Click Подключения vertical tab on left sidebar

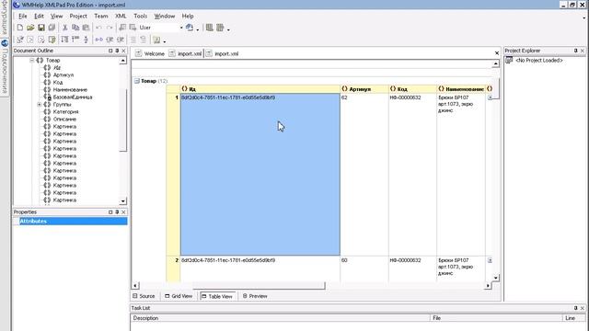5,72
